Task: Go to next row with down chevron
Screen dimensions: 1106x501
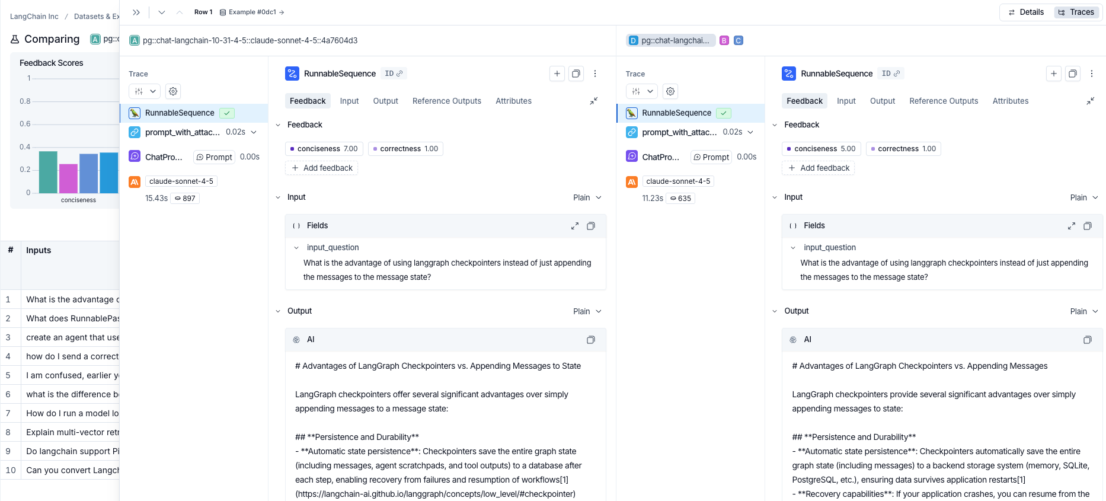Action: point(161,12)
